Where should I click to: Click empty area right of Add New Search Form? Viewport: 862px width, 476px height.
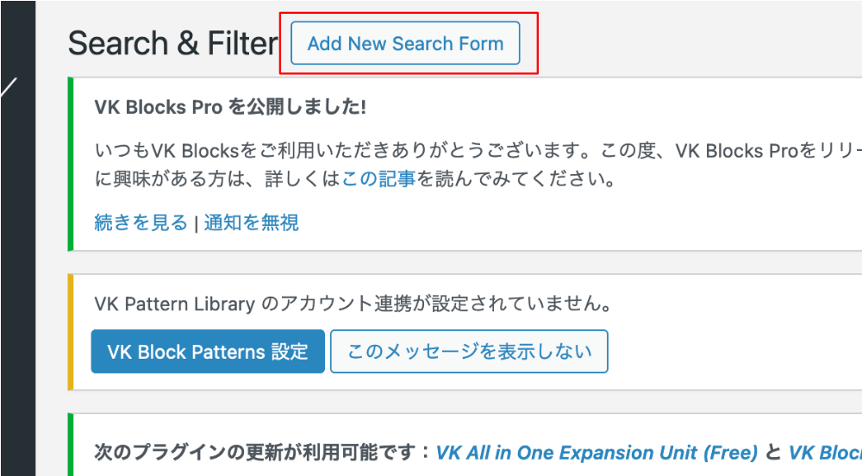(x=690, y=43)
